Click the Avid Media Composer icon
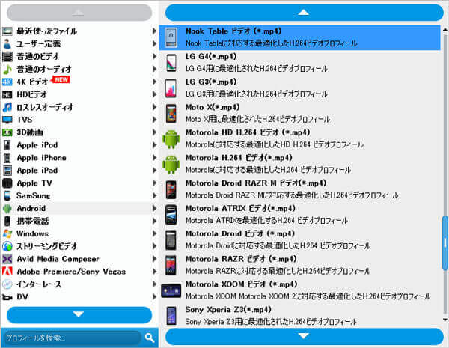Viewport: 449px width, 348px height. tap(7, 259)
